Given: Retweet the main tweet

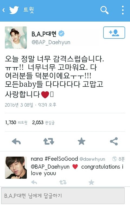Looking at the screenshot, I should click(x=49, y=142).
